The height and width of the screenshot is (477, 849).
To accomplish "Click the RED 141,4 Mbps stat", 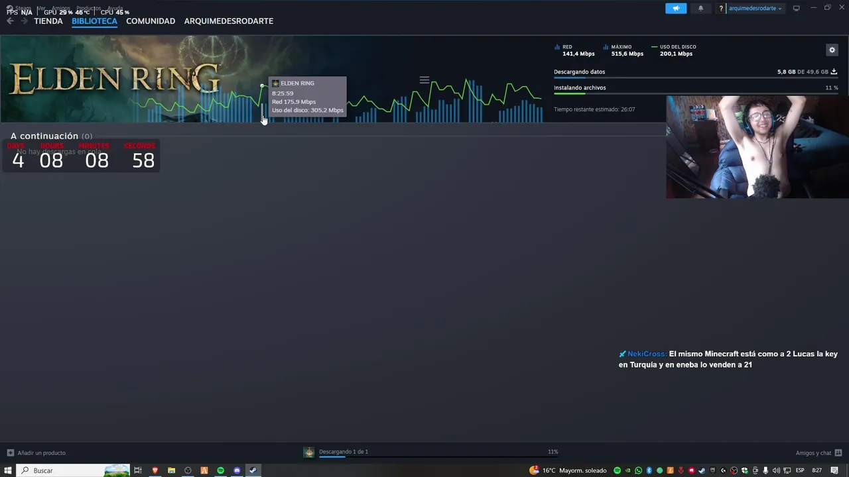I will pos(574,50).
